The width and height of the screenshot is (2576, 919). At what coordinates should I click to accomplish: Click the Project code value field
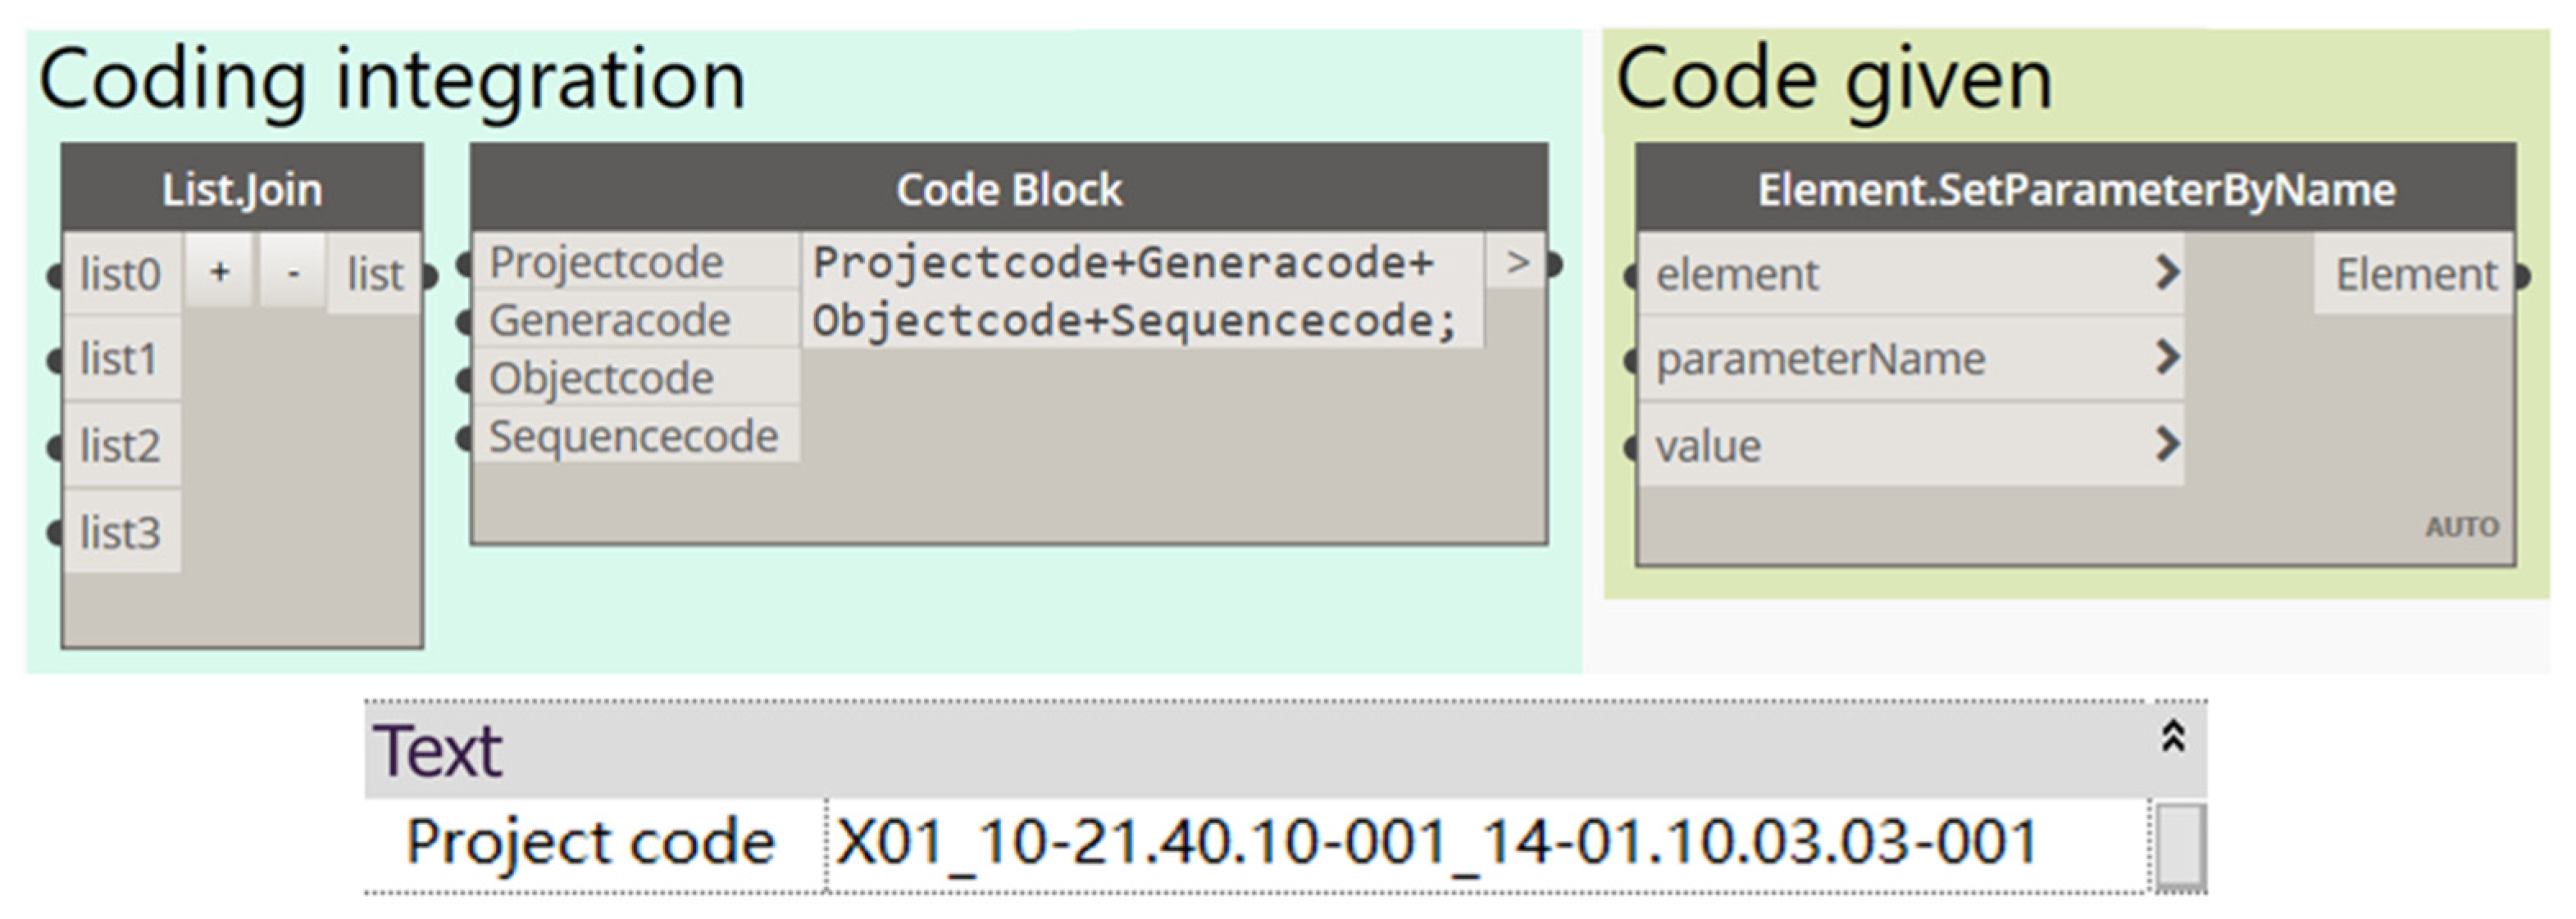point(1480,842)
